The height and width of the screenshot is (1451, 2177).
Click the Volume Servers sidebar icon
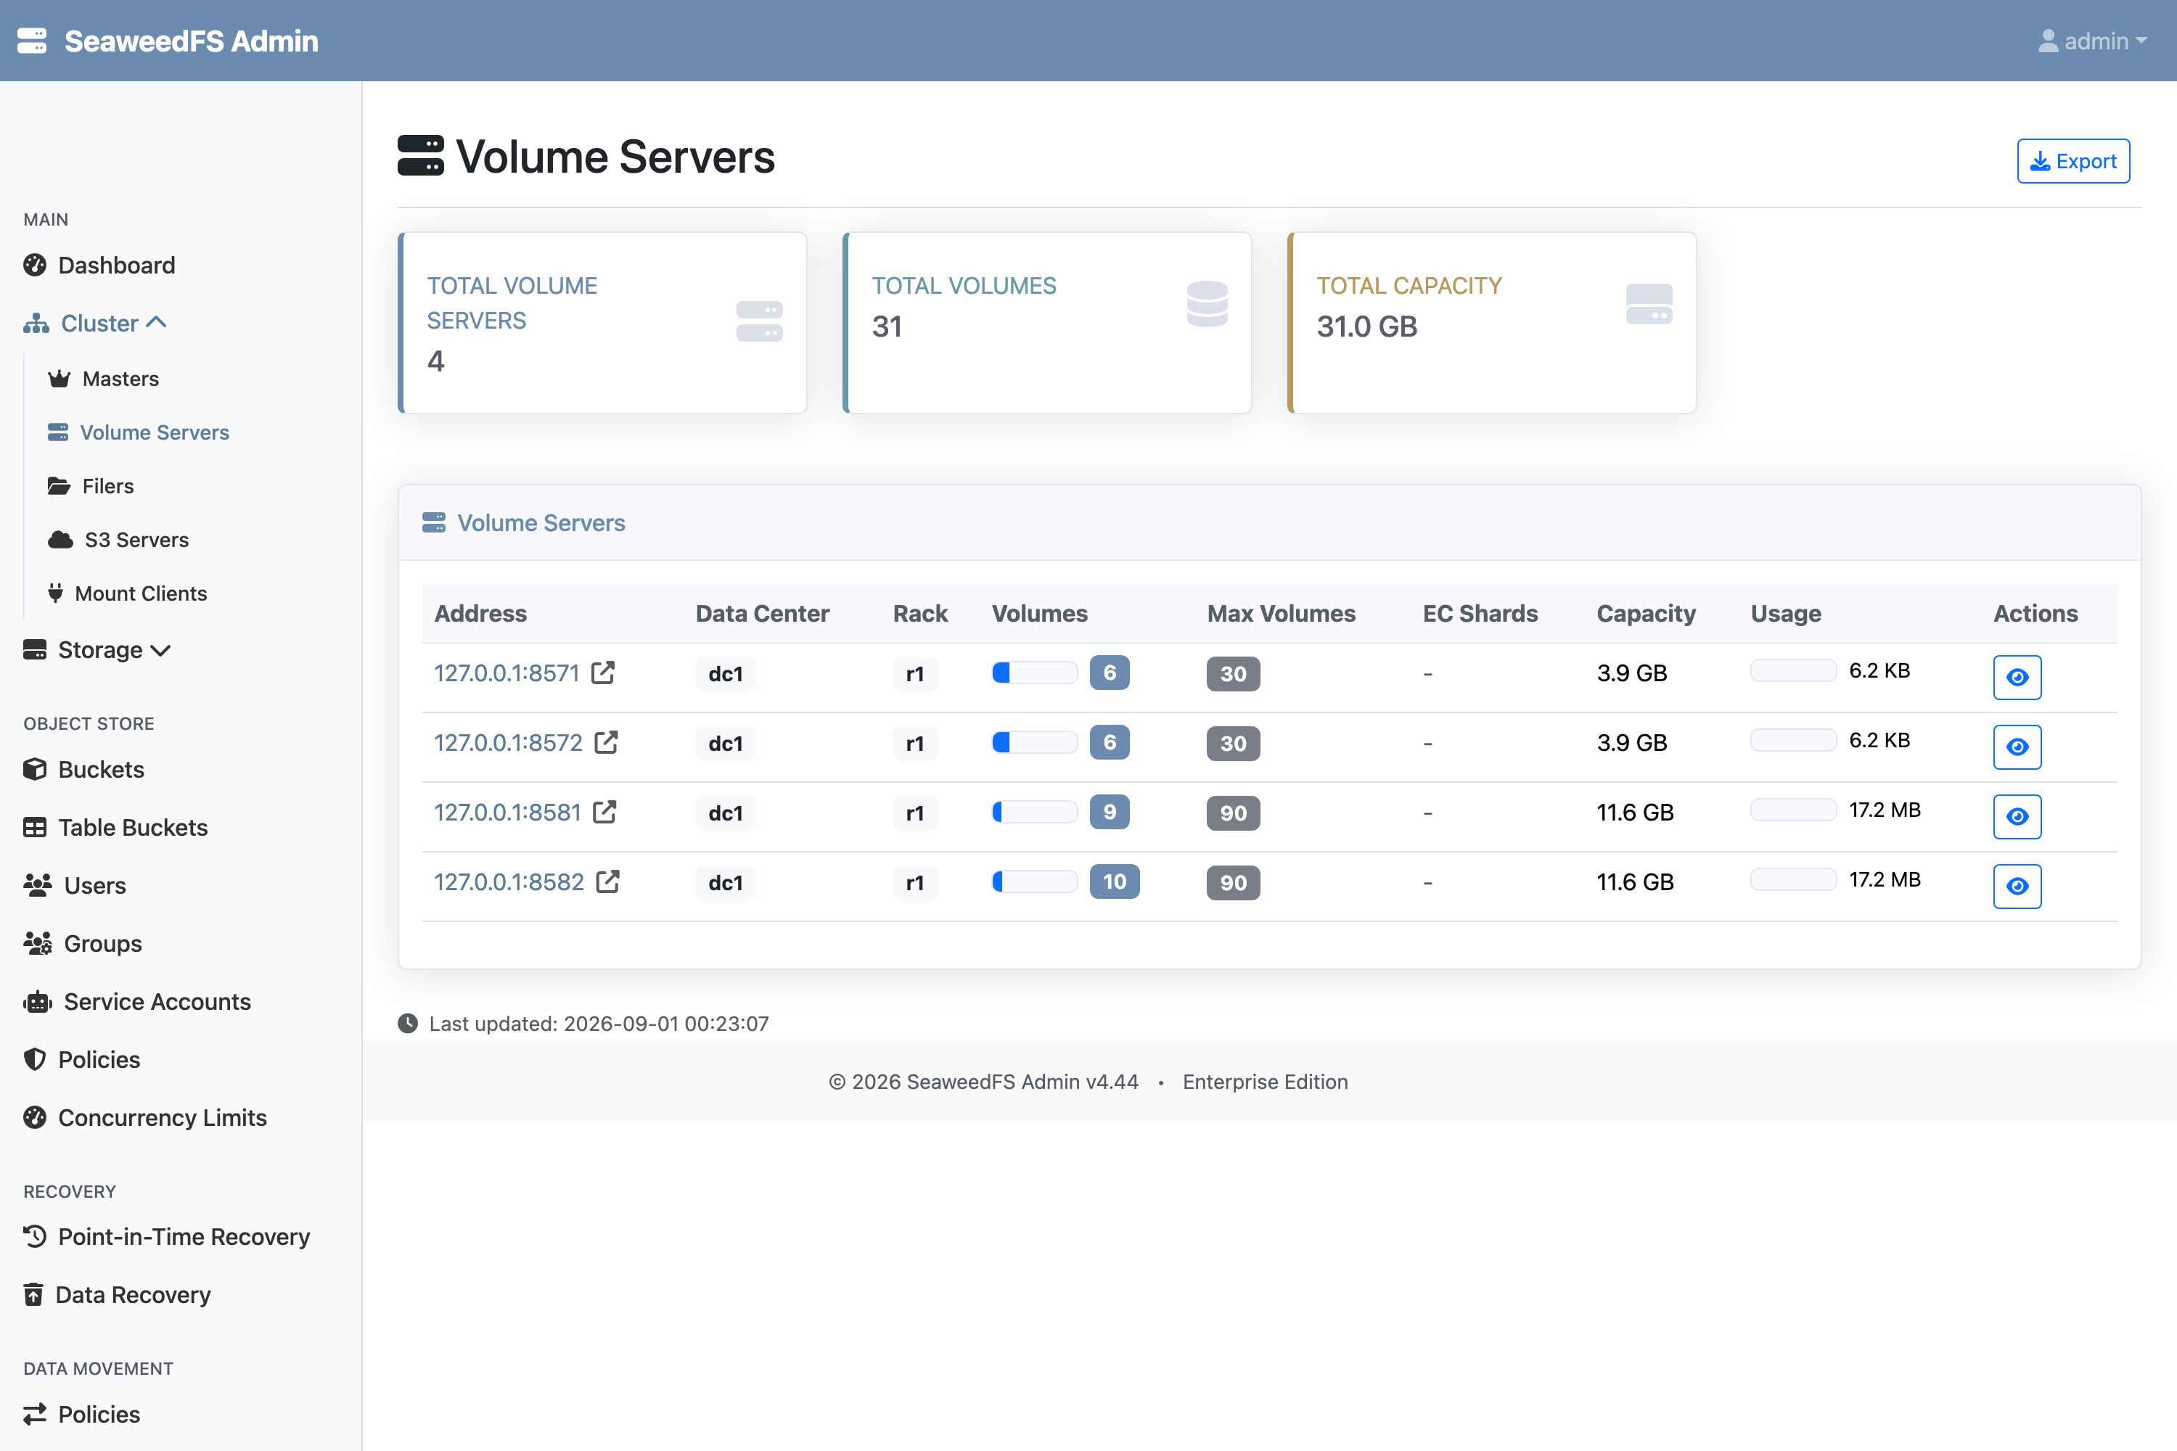[x=58, y=432]
